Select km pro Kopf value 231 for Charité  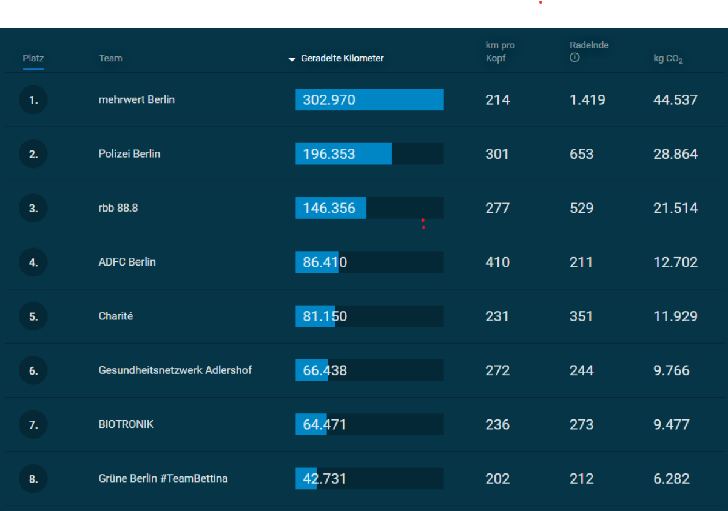(497, 316)
